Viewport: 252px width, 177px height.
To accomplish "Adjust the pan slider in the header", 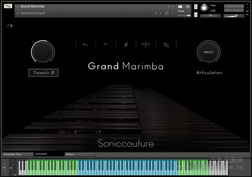I will coord(210,16).
